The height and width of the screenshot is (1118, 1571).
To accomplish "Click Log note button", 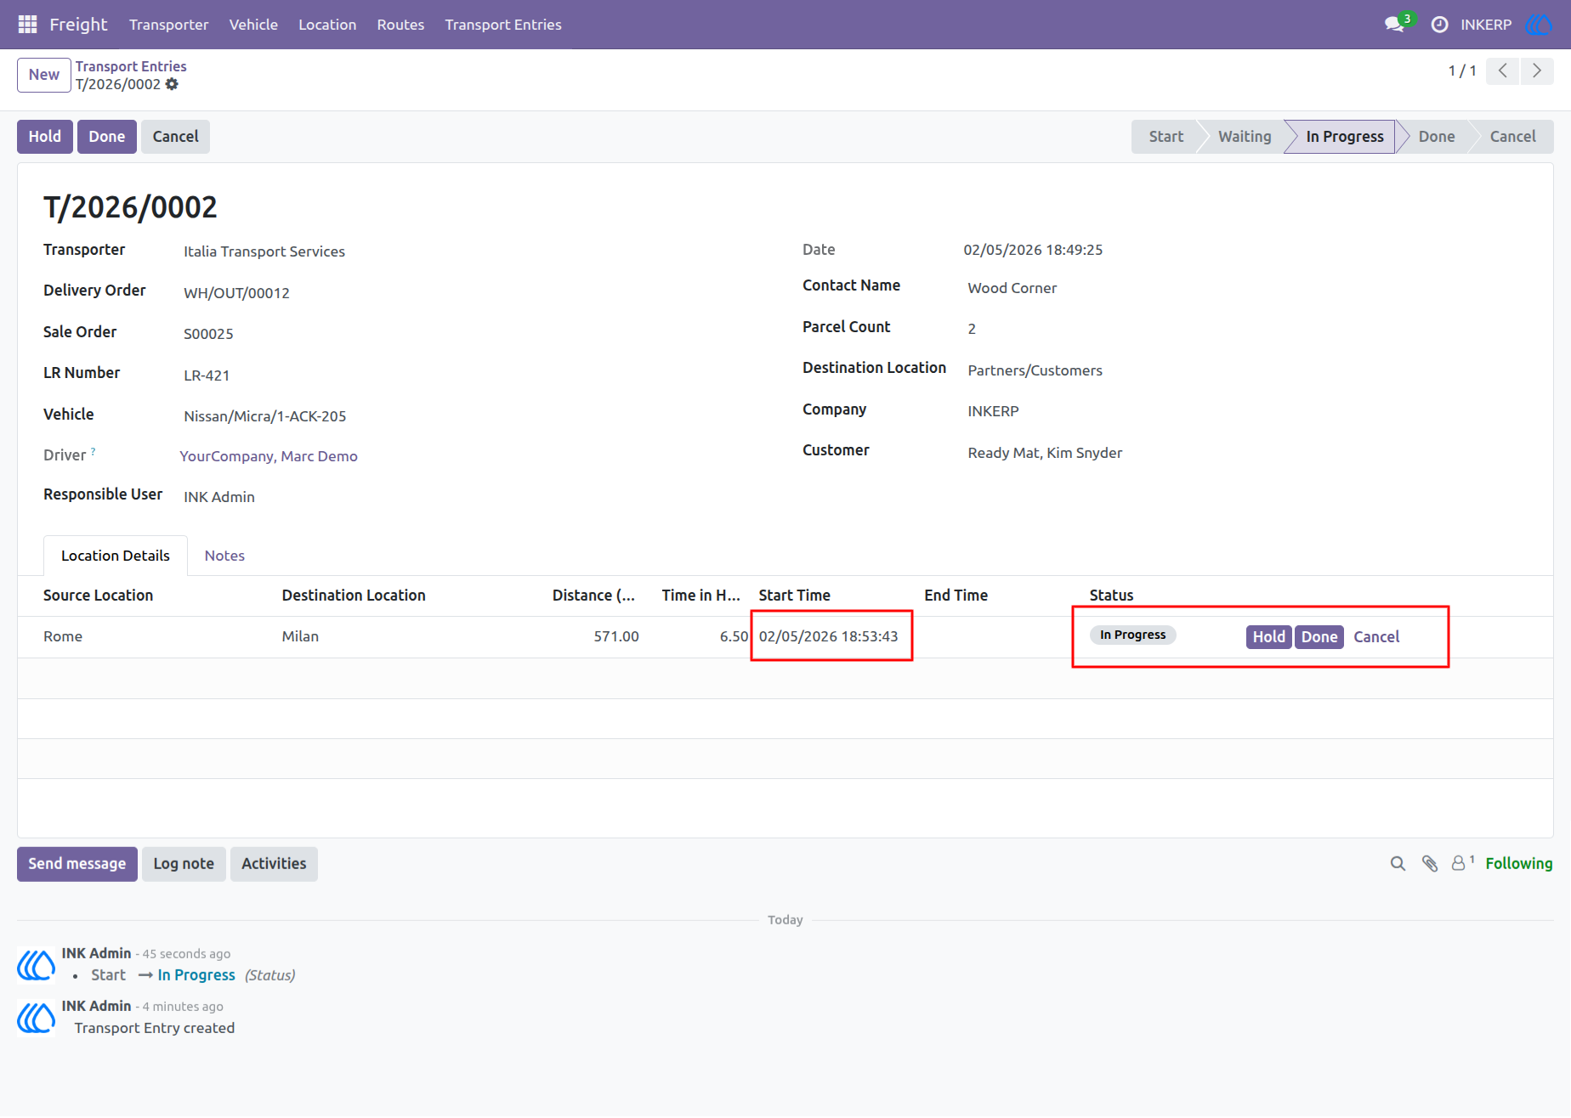I will [184, 864].
